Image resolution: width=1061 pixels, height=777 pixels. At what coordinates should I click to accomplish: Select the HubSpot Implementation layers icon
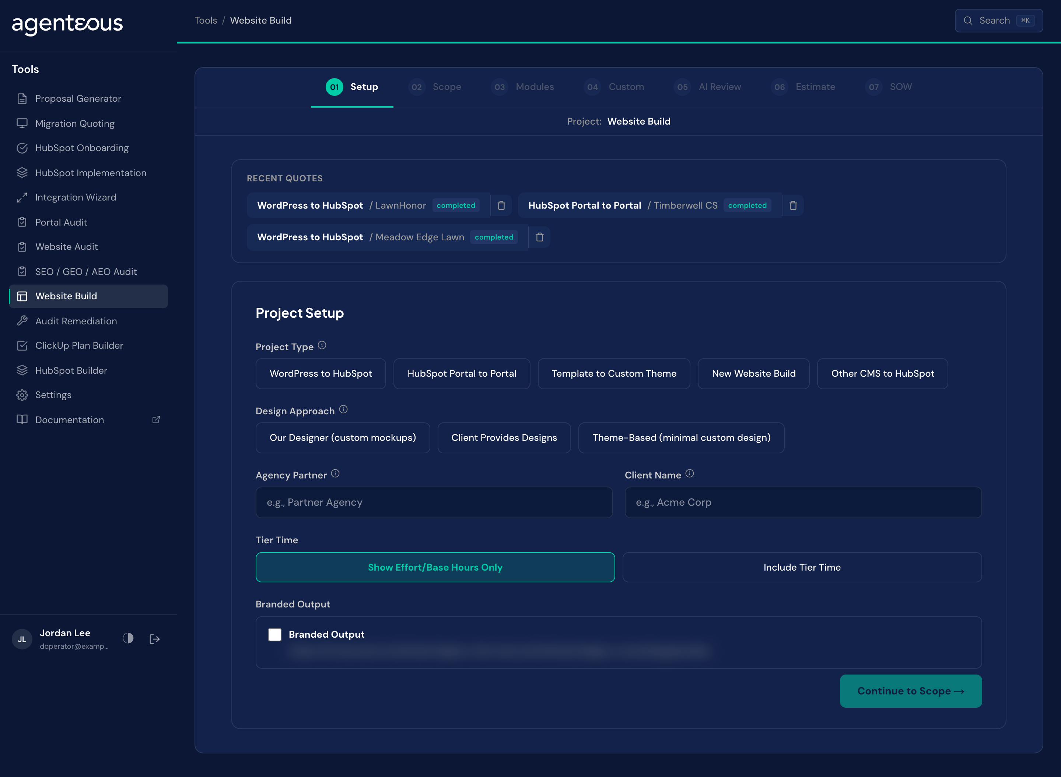tap(22, 173)
